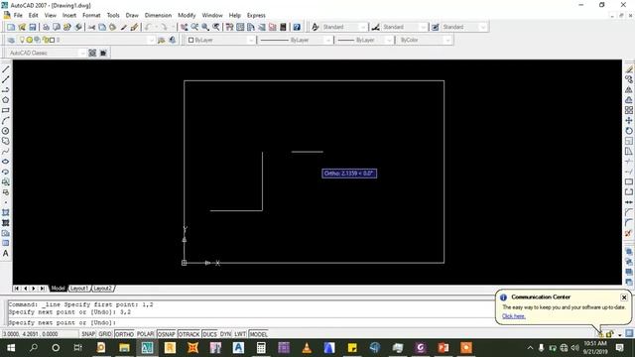Image resolution: width=635 pixels, height=357 pixels.
Task: Toggle SNAP mode in status bar
Action: pyautogui.click(x=88, y=334)
